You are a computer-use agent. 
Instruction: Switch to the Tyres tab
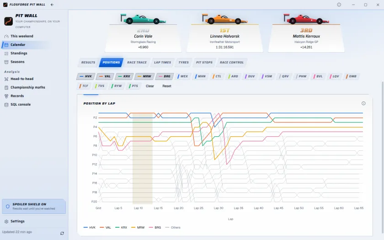pyautogui.click(x=184, y=63)
